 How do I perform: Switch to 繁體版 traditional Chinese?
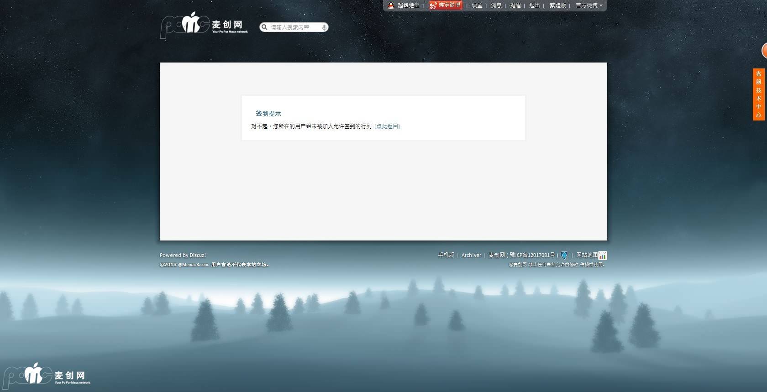[x=558, y=5]
